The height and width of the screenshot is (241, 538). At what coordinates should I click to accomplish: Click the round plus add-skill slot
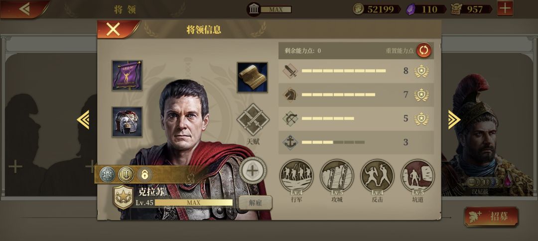click(253, 170)
